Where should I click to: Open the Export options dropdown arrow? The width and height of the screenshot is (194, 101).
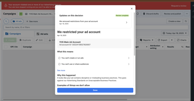click(x=172, y=40)
